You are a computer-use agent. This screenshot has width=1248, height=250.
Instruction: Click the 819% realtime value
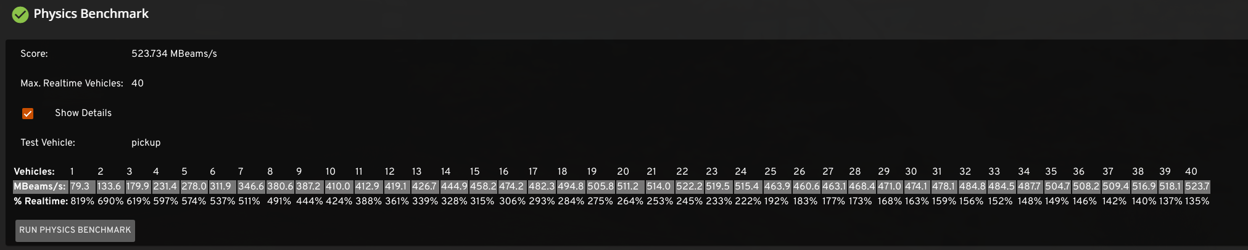[x=82, y=201]
